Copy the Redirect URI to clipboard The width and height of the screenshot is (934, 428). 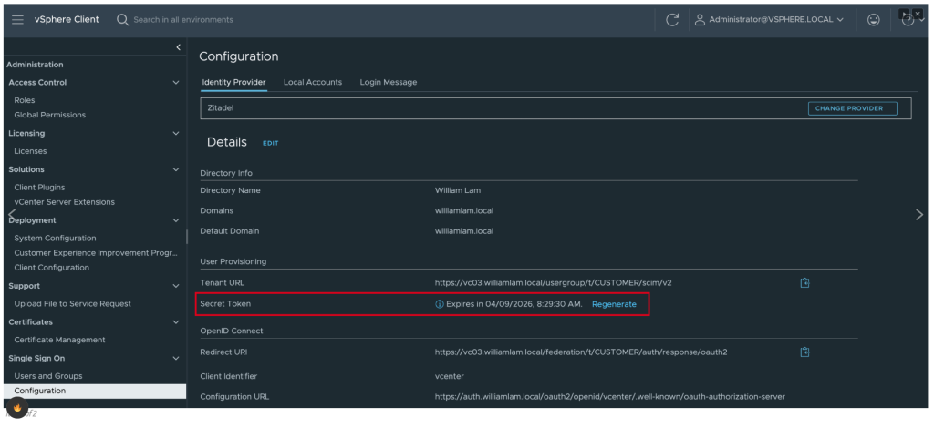[x=804, y=352]
